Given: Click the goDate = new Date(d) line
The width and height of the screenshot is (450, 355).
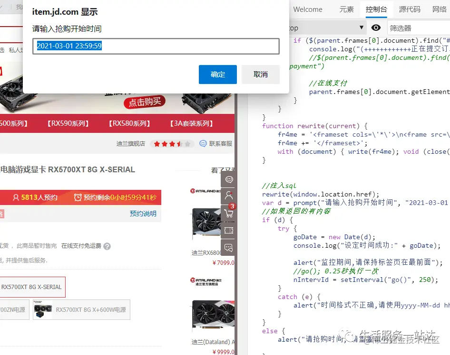Looking at the screenshot, I should (334, 237).
